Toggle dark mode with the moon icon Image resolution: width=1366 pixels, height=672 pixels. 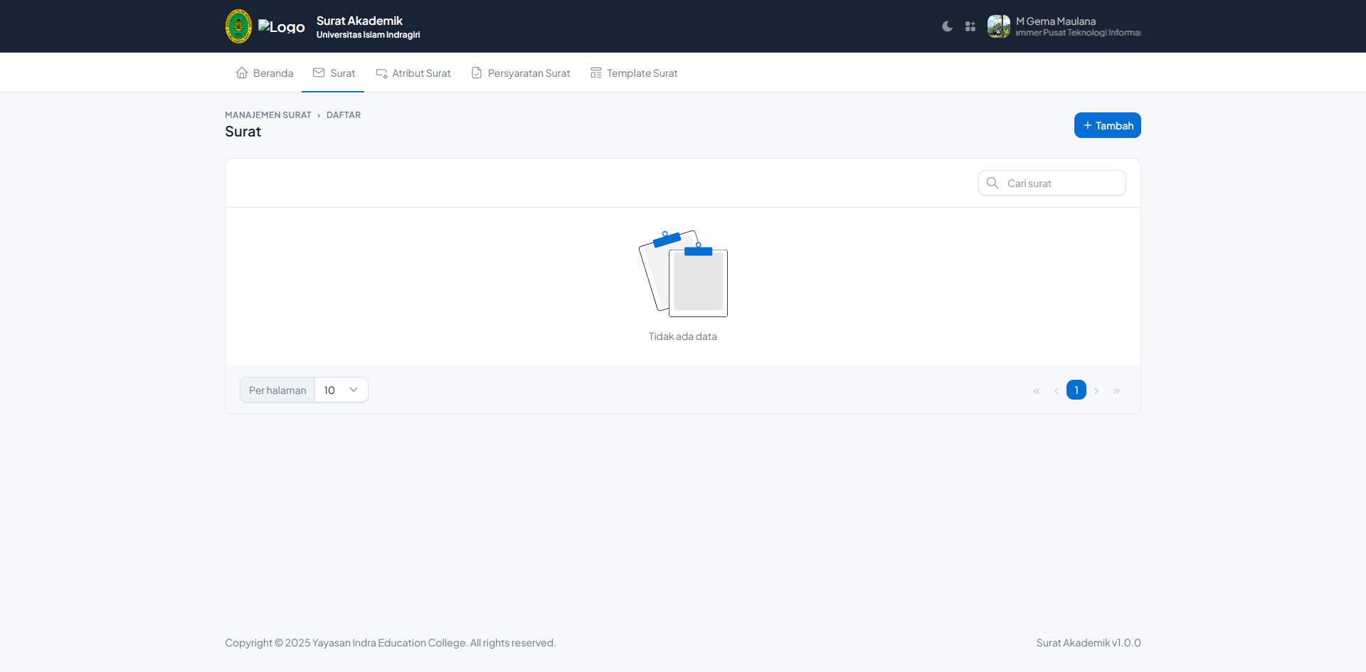(947, 26)
